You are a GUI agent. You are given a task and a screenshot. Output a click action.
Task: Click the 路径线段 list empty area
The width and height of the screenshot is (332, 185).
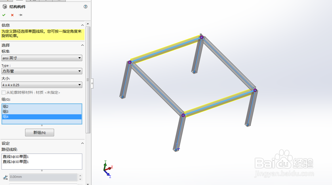tap(42, 166)
